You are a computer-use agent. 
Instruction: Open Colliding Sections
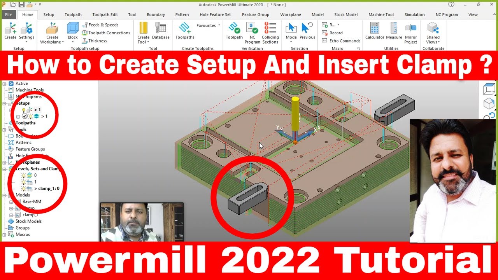(270, 33)
